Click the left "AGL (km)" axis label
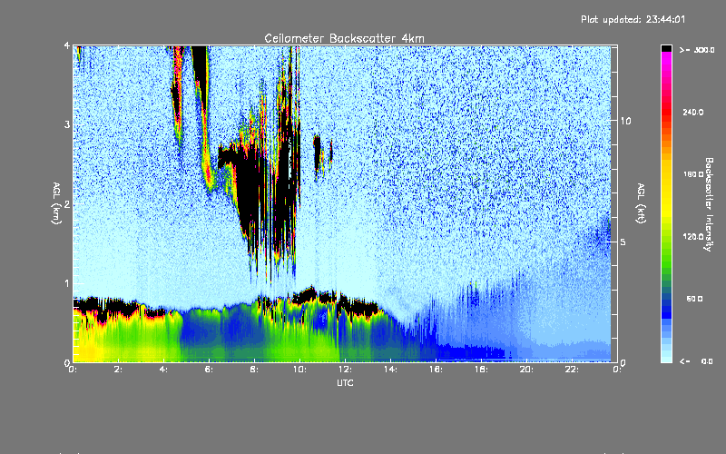This screenshot has width=726, height=454. [56, 203]
